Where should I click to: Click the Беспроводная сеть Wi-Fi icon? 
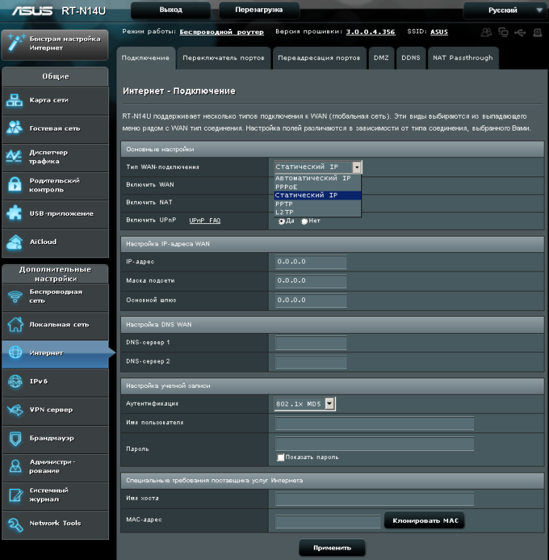pyautogui.click(x=15, y=296)
